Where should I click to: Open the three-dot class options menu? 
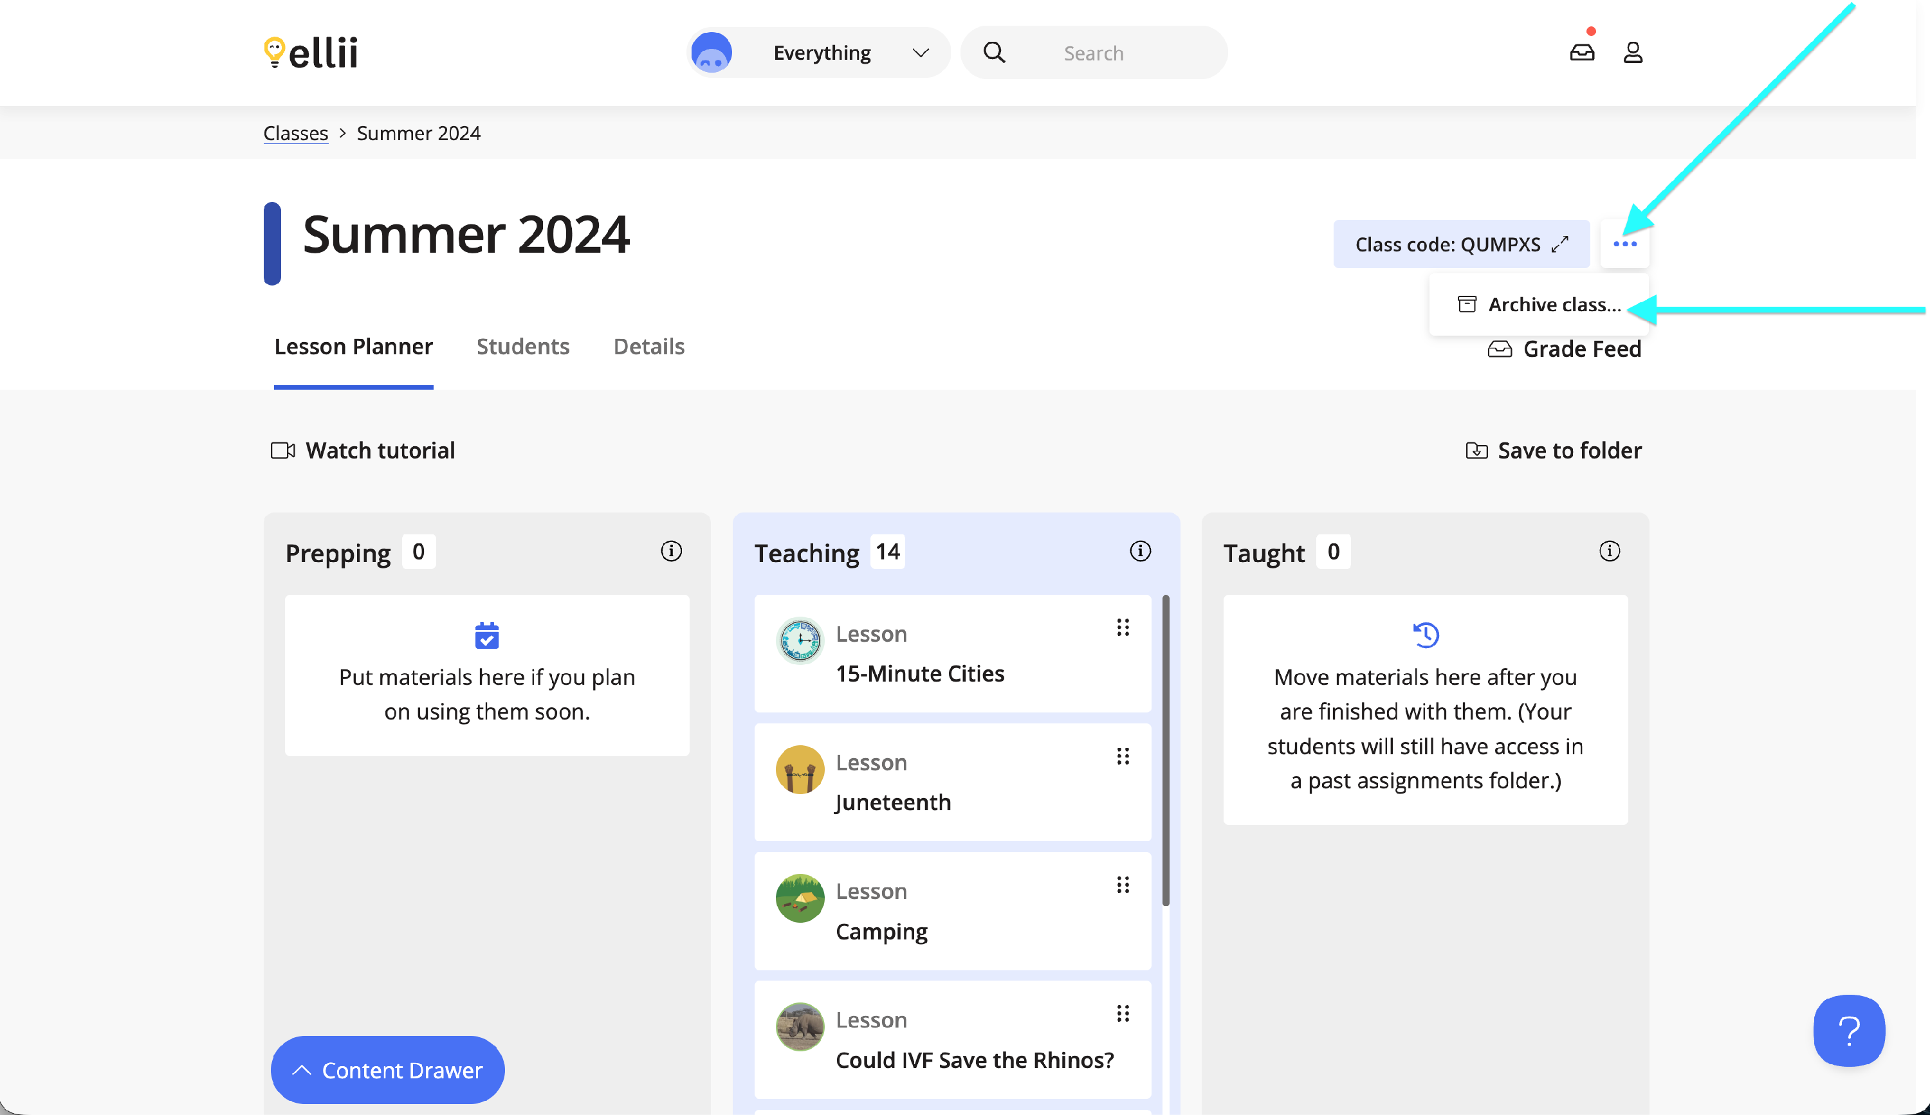1624,244
